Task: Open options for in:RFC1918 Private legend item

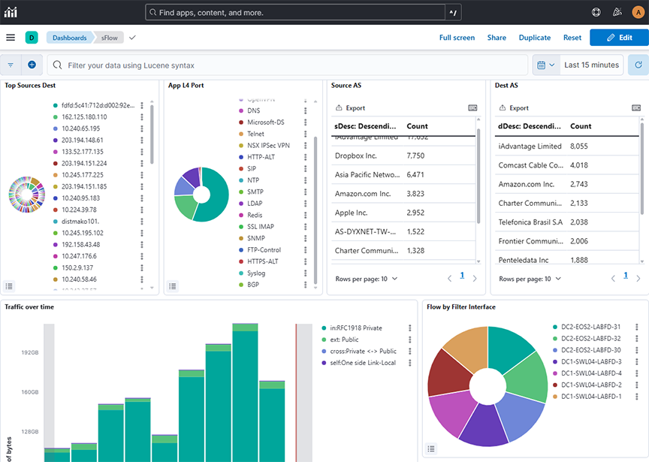Action: tap(410, 328)
